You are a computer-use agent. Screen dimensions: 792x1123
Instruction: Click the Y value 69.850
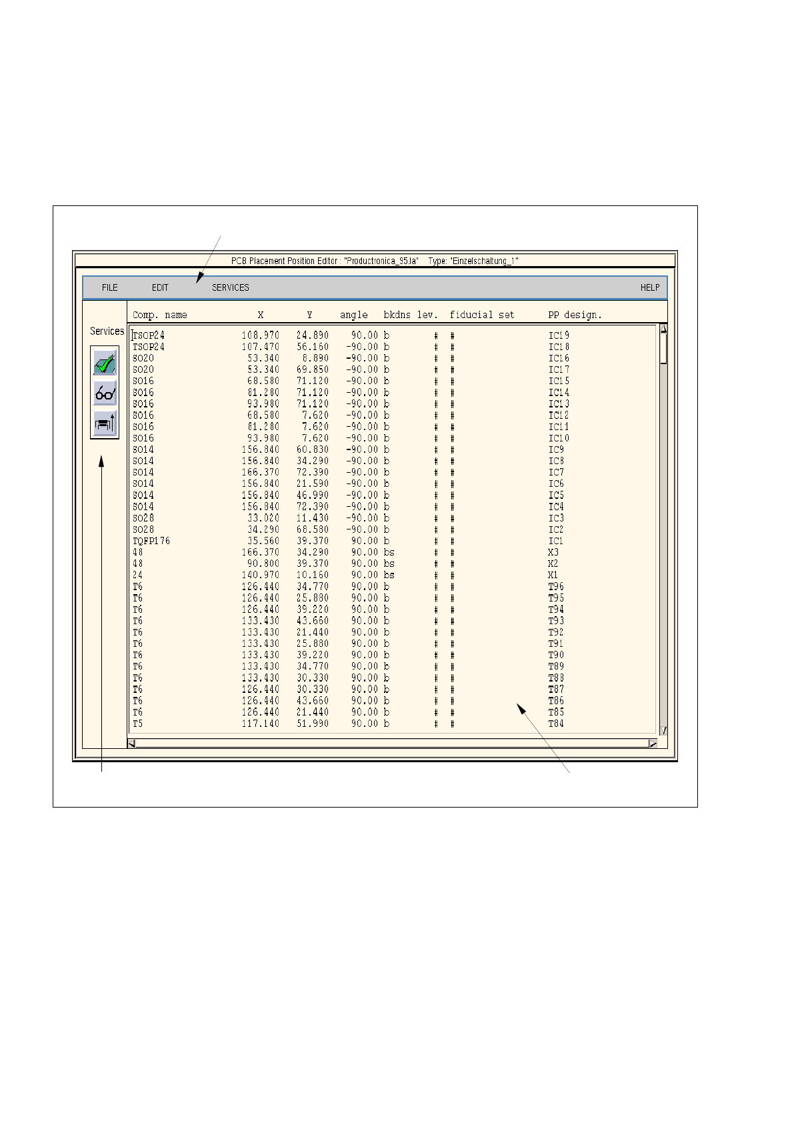tap(313, 369)
